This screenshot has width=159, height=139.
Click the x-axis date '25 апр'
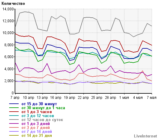point(97,98)
